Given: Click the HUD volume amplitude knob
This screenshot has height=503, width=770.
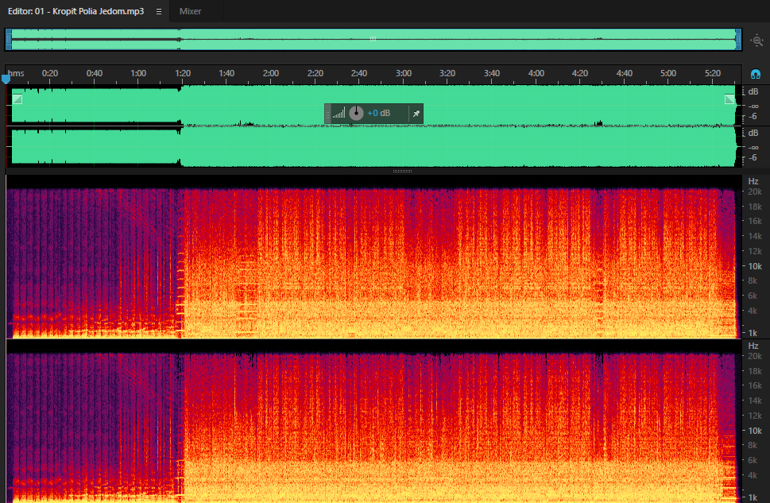Looking at the screenshot, I should (x=356, y=114).
